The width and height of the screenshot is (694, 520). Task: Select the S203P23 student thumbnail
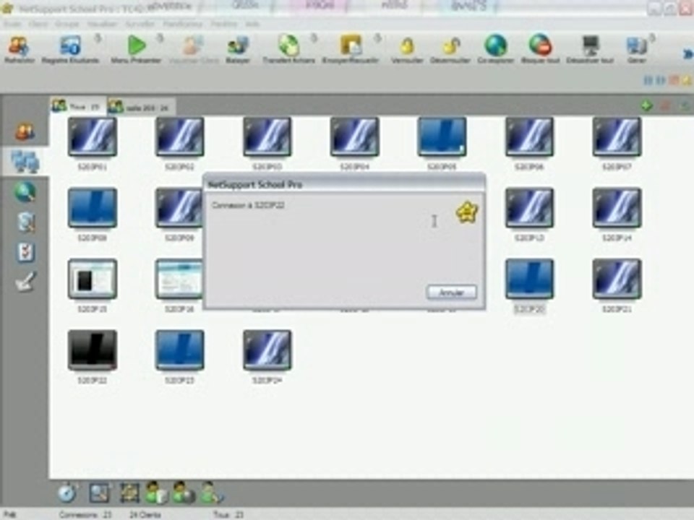(180, 350)
